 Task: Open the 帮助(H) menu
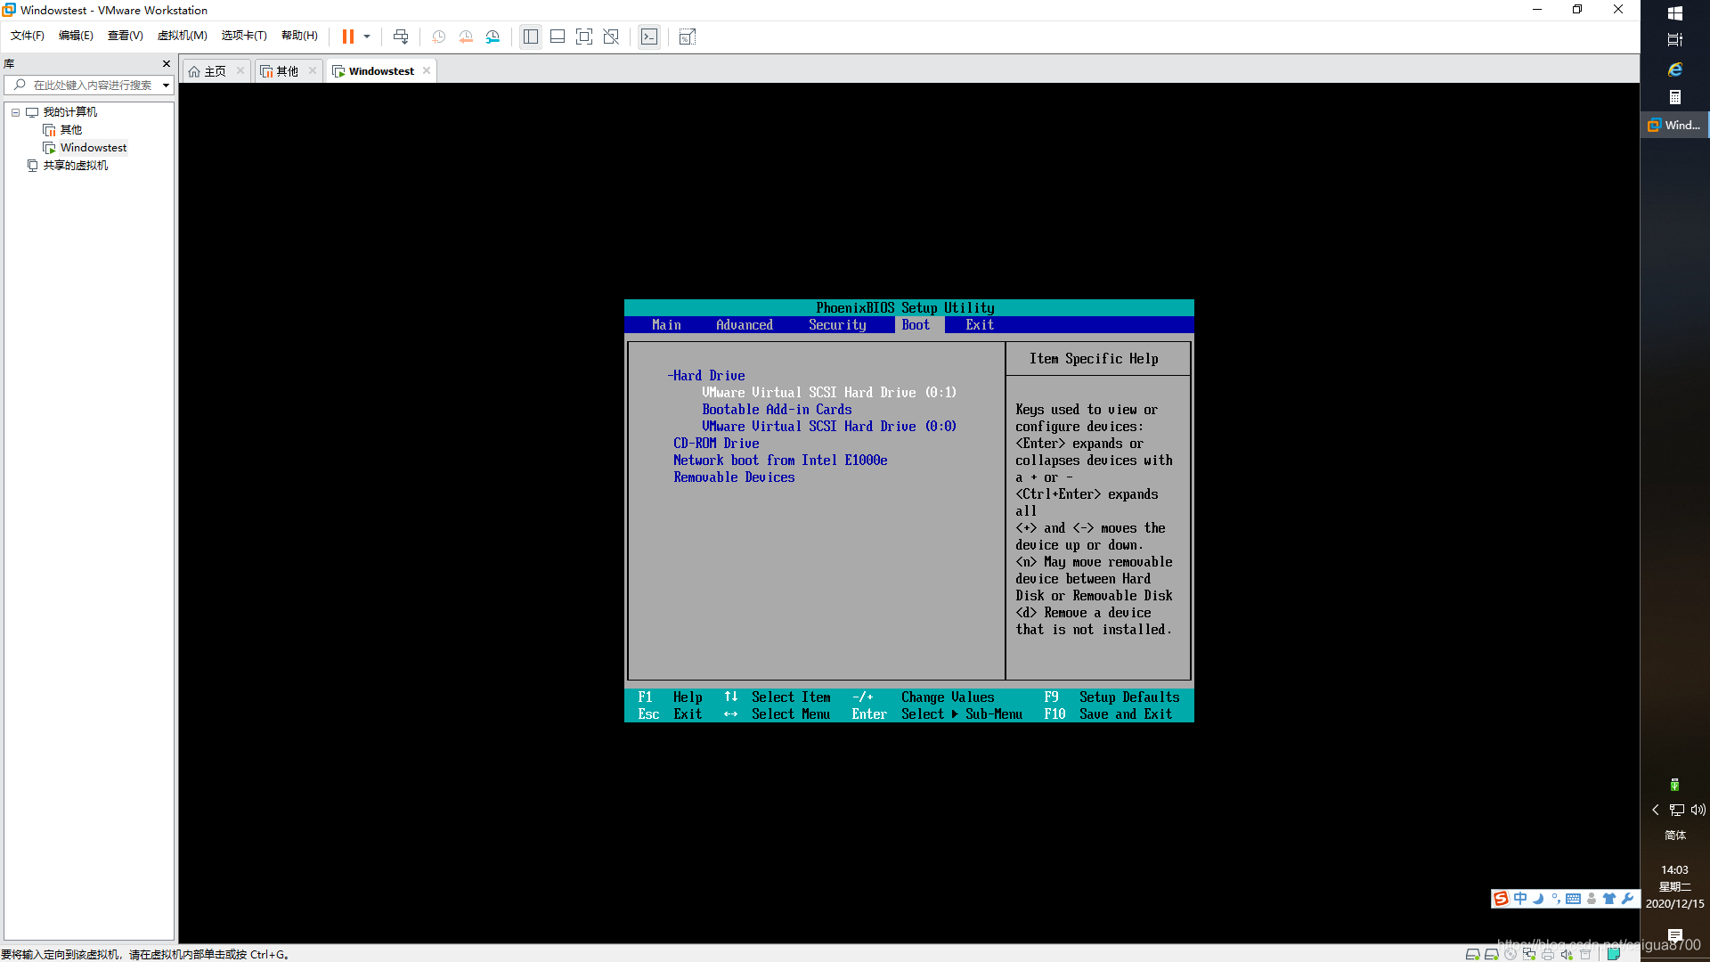pyautogui.click(x=299, y=36)
